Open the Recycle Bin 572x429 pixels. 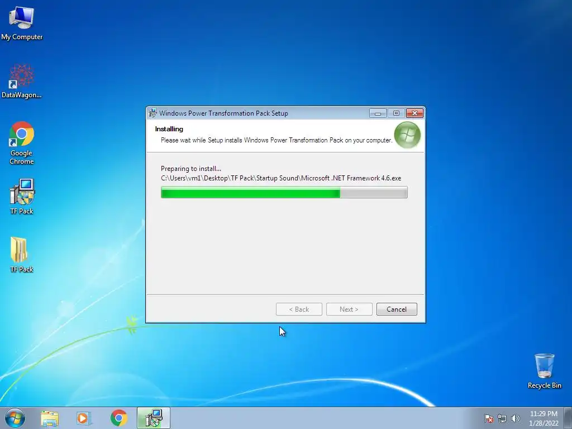tap(544, 371)
